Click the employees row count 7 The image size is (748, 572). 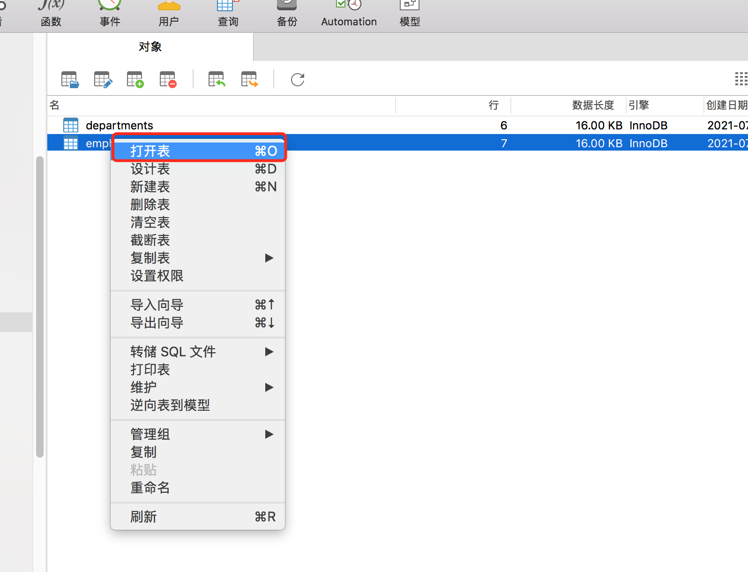tap(504, 143)
